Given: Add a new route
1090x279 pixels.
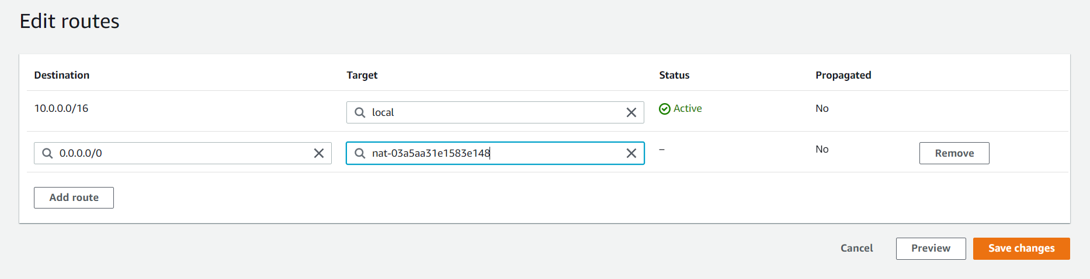Looking at the screenshot, I should [x=74, y=197].
